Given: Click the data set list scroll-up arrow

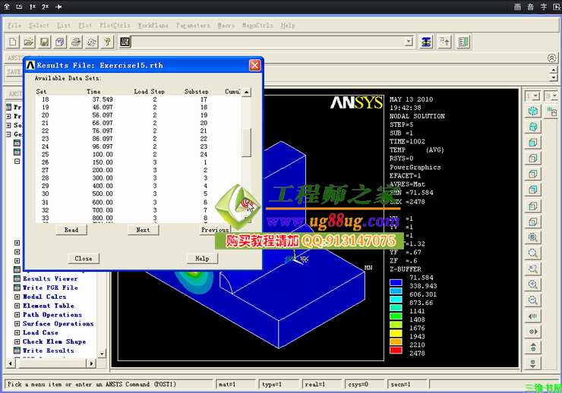Looking at the screenshot, I should point(246,92).
